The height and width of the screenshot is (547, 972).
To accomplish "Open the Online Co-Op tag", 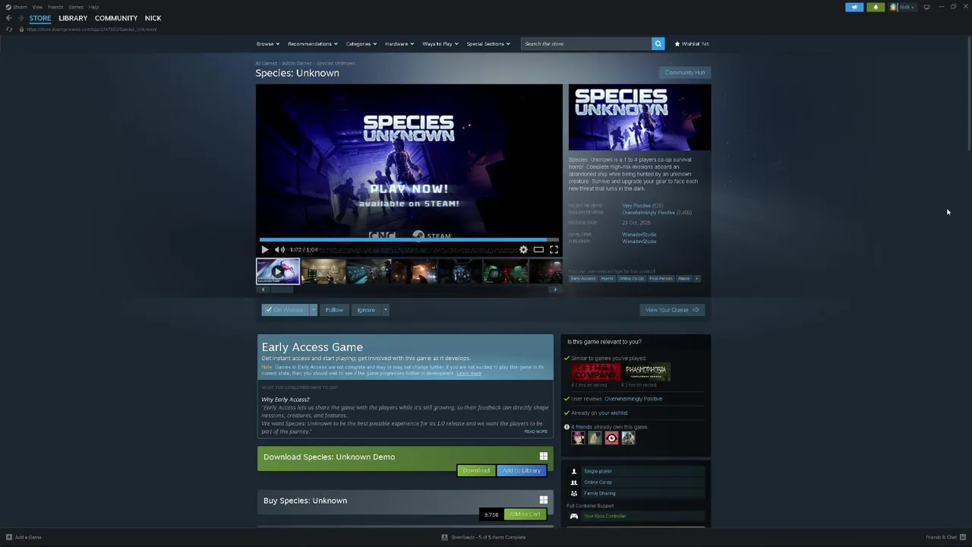I will coord(631,279).
